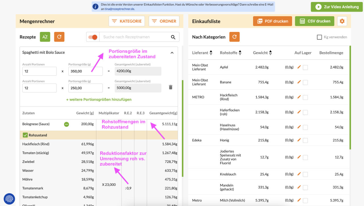Screen dimensions: 364x206
Task: Open the KATEGORIE filter dropdown
Action: pyautogui.click(x=127, y=21)
